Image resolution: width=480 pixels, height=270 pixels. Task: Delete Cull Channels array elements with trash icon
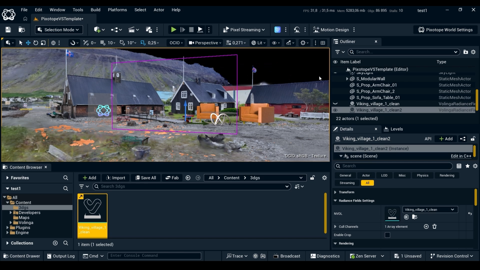(434, 227)
